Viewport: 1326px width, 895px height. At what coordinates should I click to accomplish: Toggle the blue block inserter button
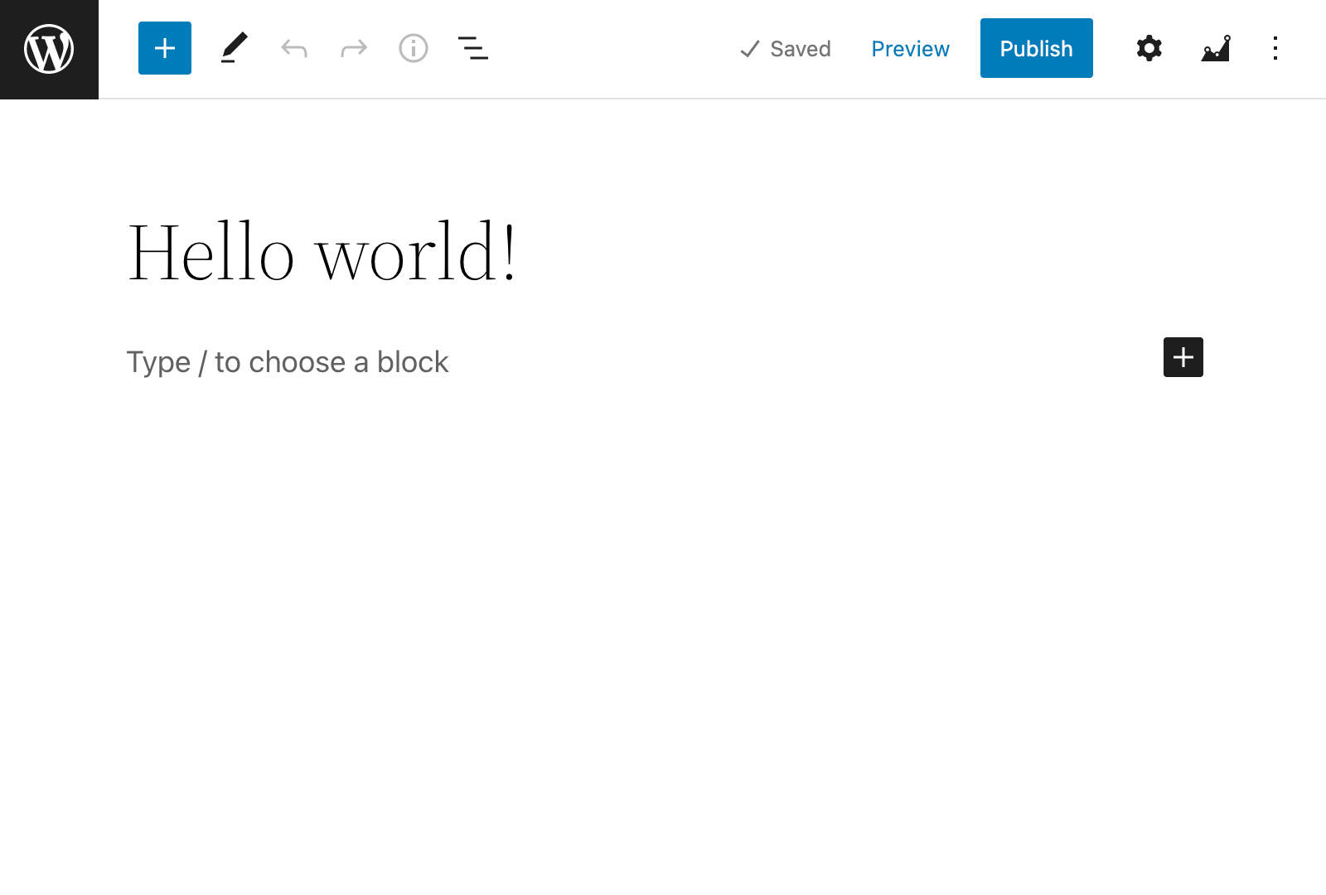165,48
